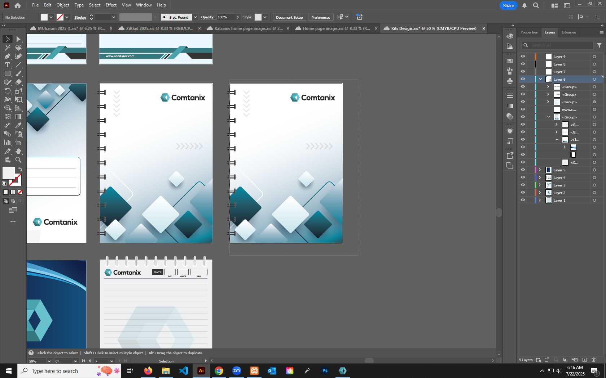Click the Preferences button
The width and height of the screenshot is (606, 378).
coord(321,17)
